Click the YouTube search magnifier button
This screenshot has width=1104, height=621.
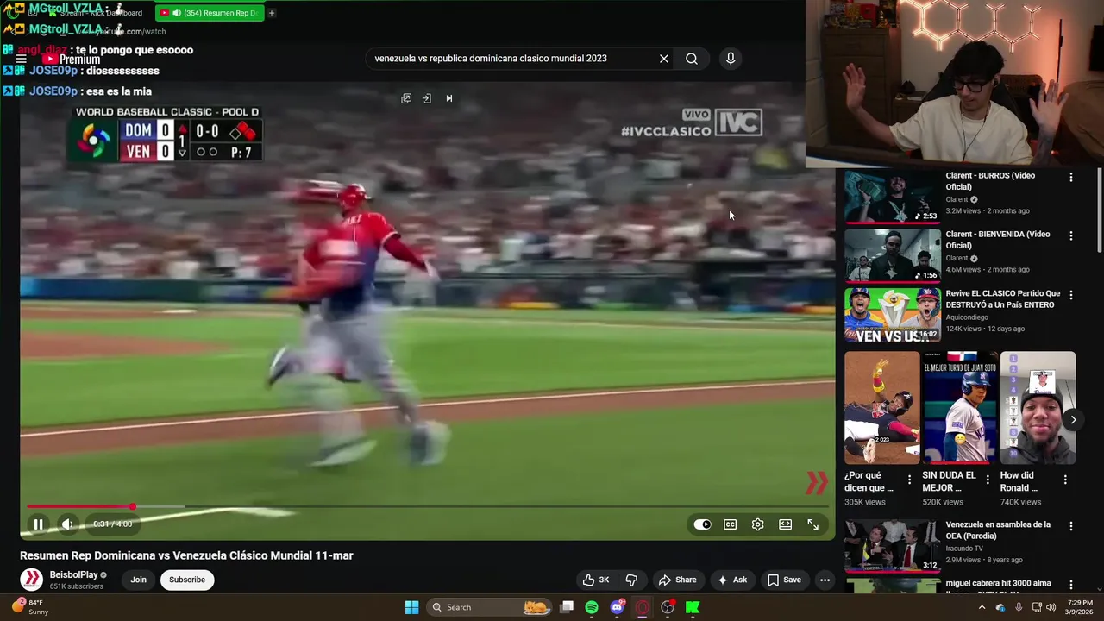click(x=692, y=59)
